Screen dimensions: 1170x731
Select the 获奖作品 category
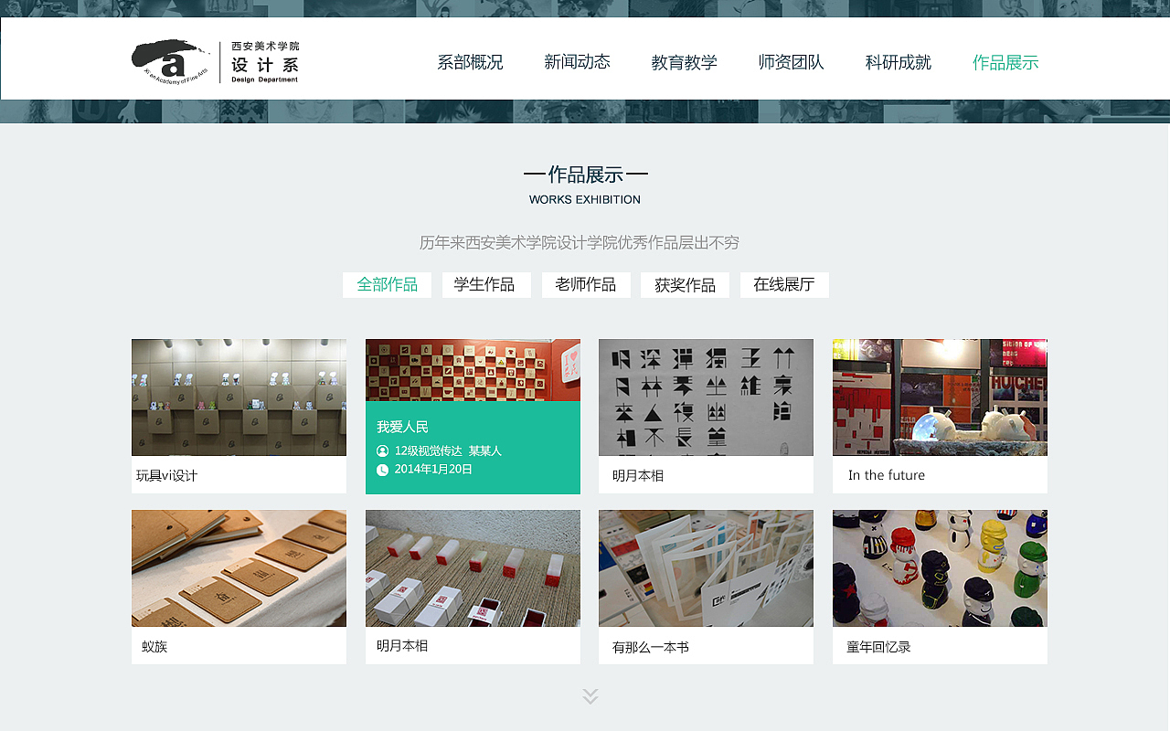click(x=685, y=284)
